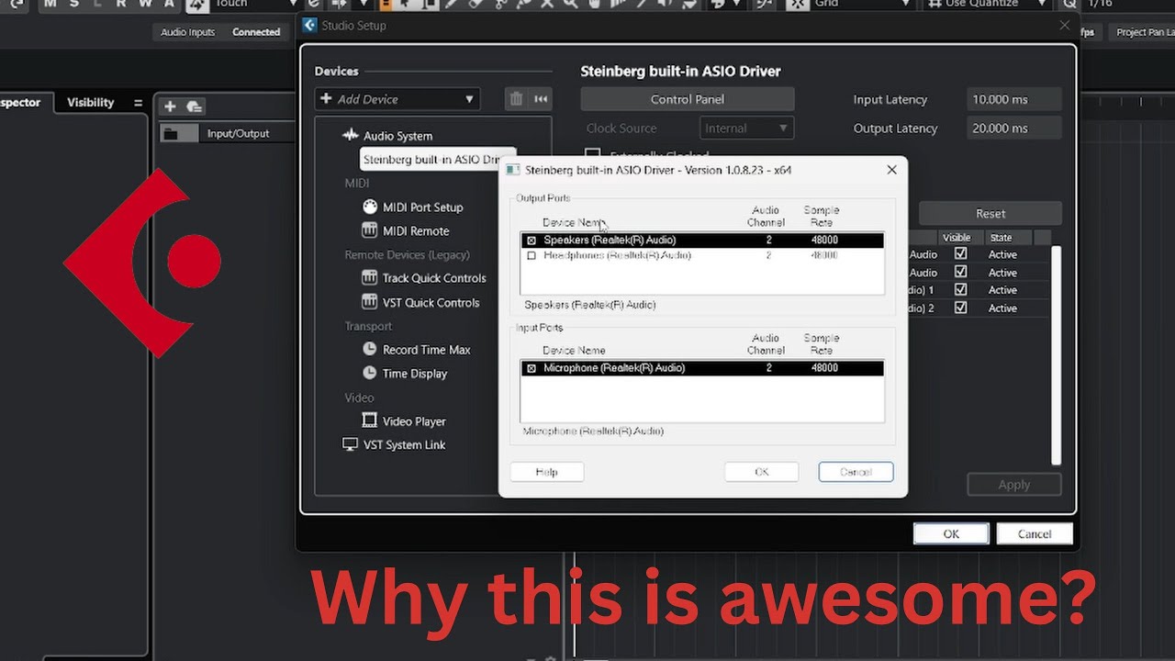The width and height of the screenshot is (1175, 661).
Task: Cancel the ASIO Driver dialog
Action: (856, 472)
